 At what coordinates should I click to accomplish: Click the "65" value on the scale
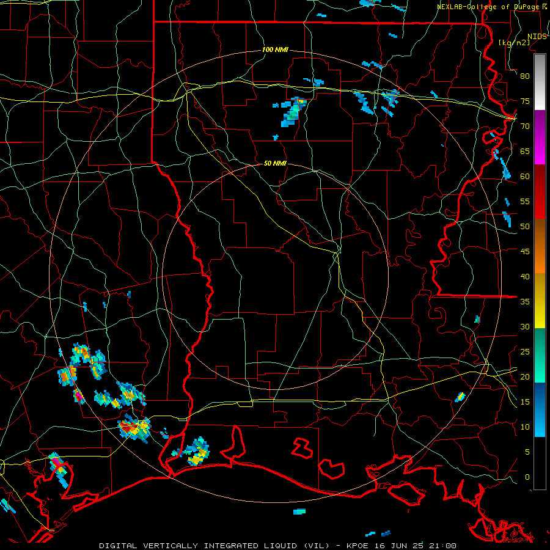(x=525, y=152)
